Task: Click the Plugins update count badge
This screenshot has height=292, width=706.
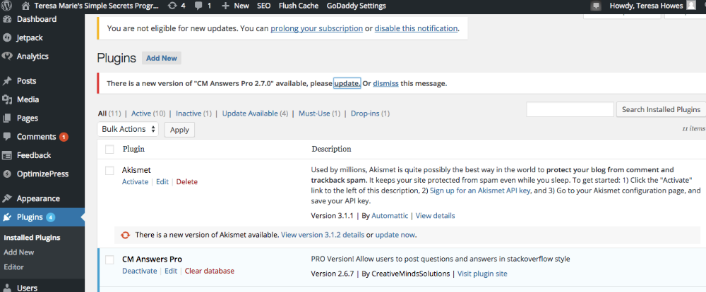Action: tap(51, 217)
